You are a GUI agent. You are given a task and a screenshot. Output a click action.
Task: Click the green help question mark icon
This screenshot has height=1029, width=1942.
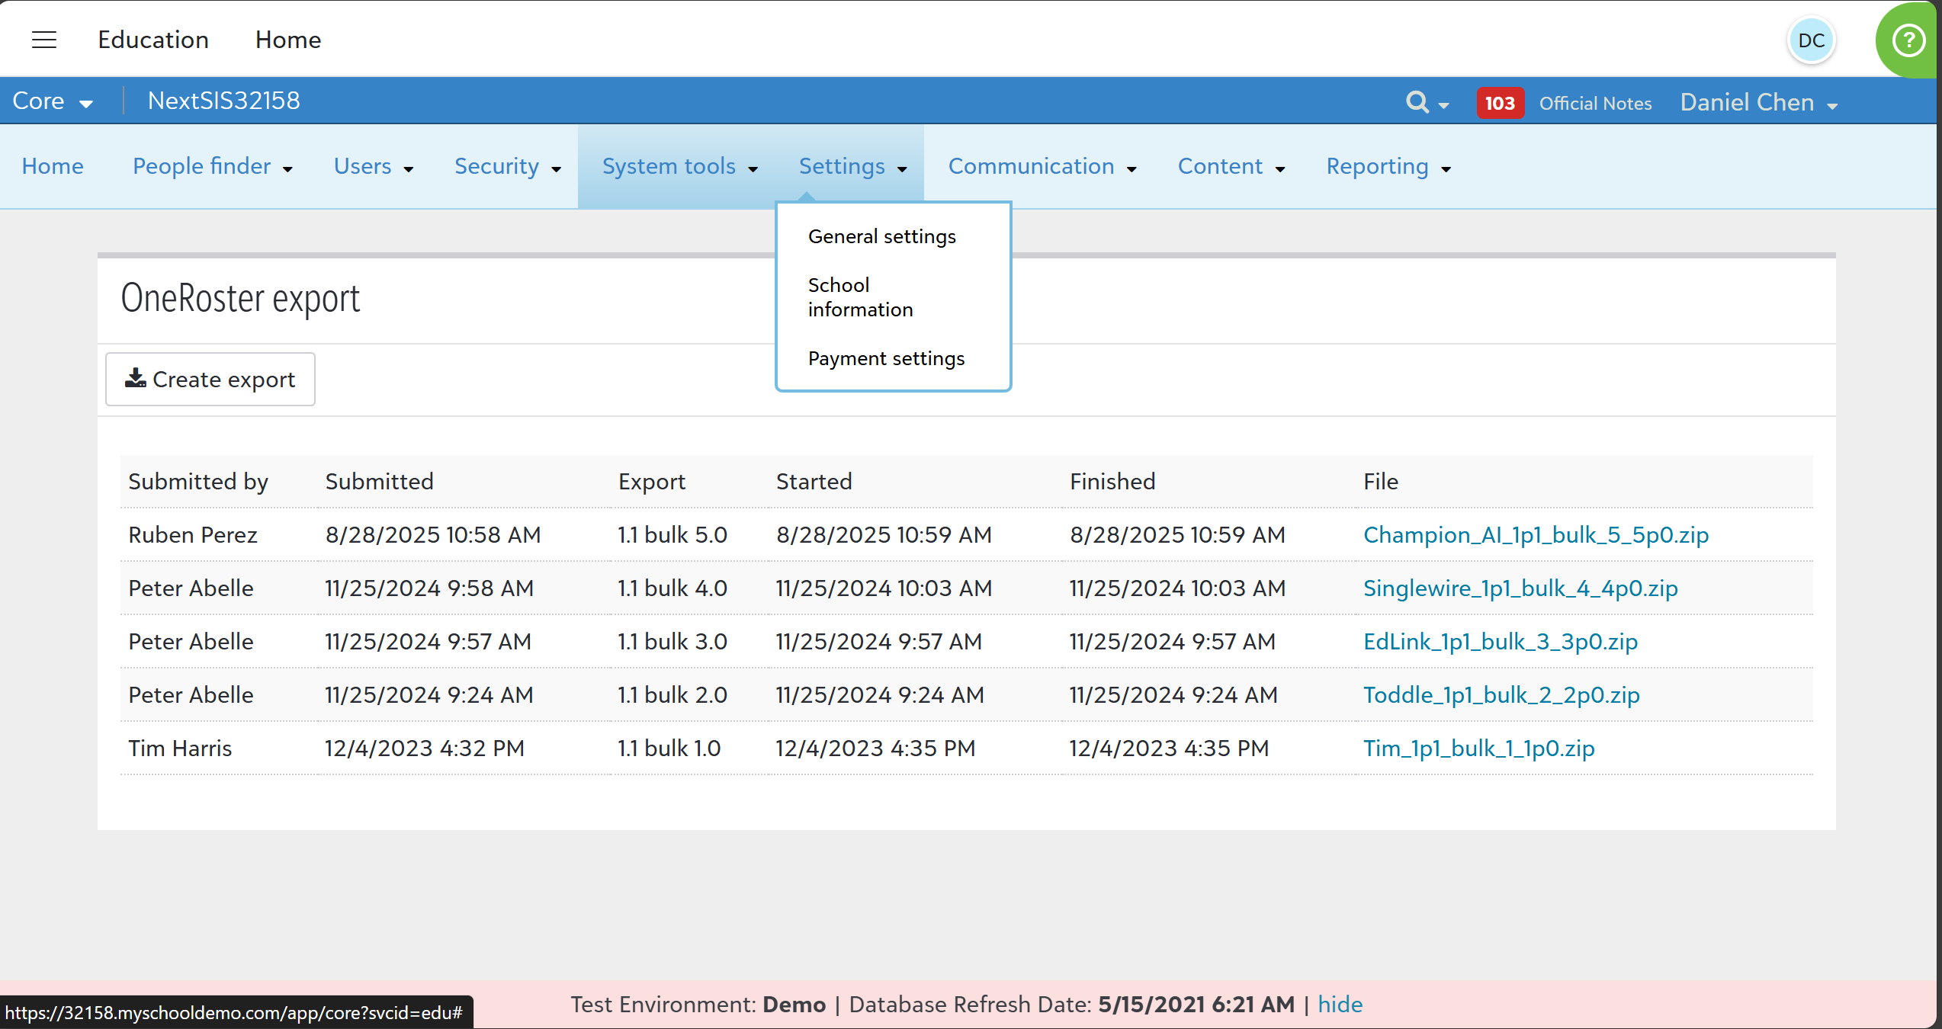coord(1908,40)
